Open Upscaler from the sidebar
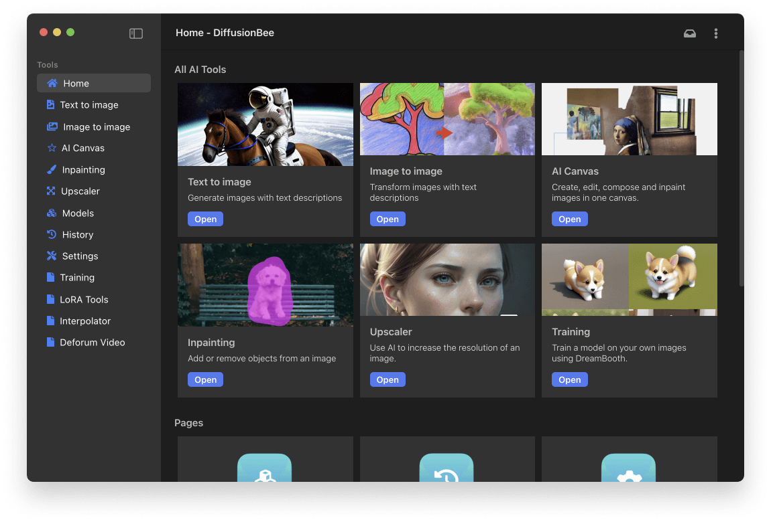The width and height of the screenshot is (771, 522). [x=94, y=191]
